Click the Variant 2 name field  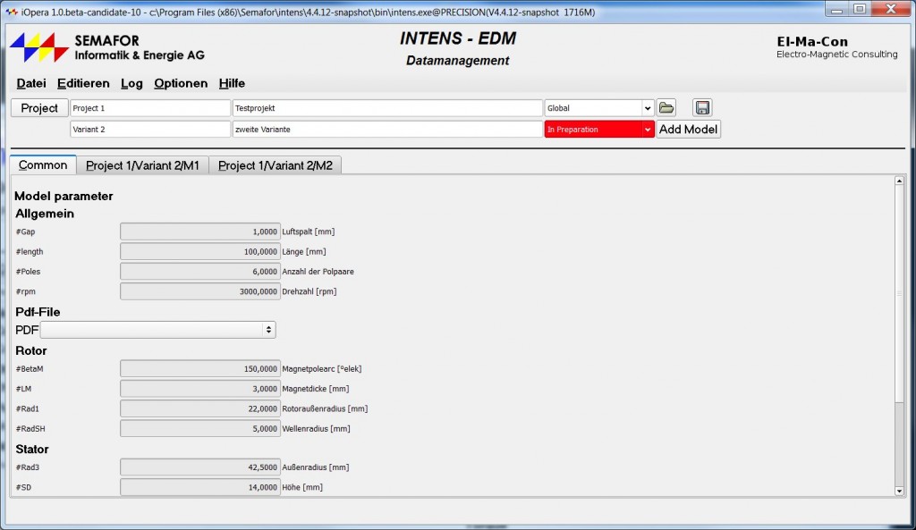pyautogui.click(x=150, y=129)
